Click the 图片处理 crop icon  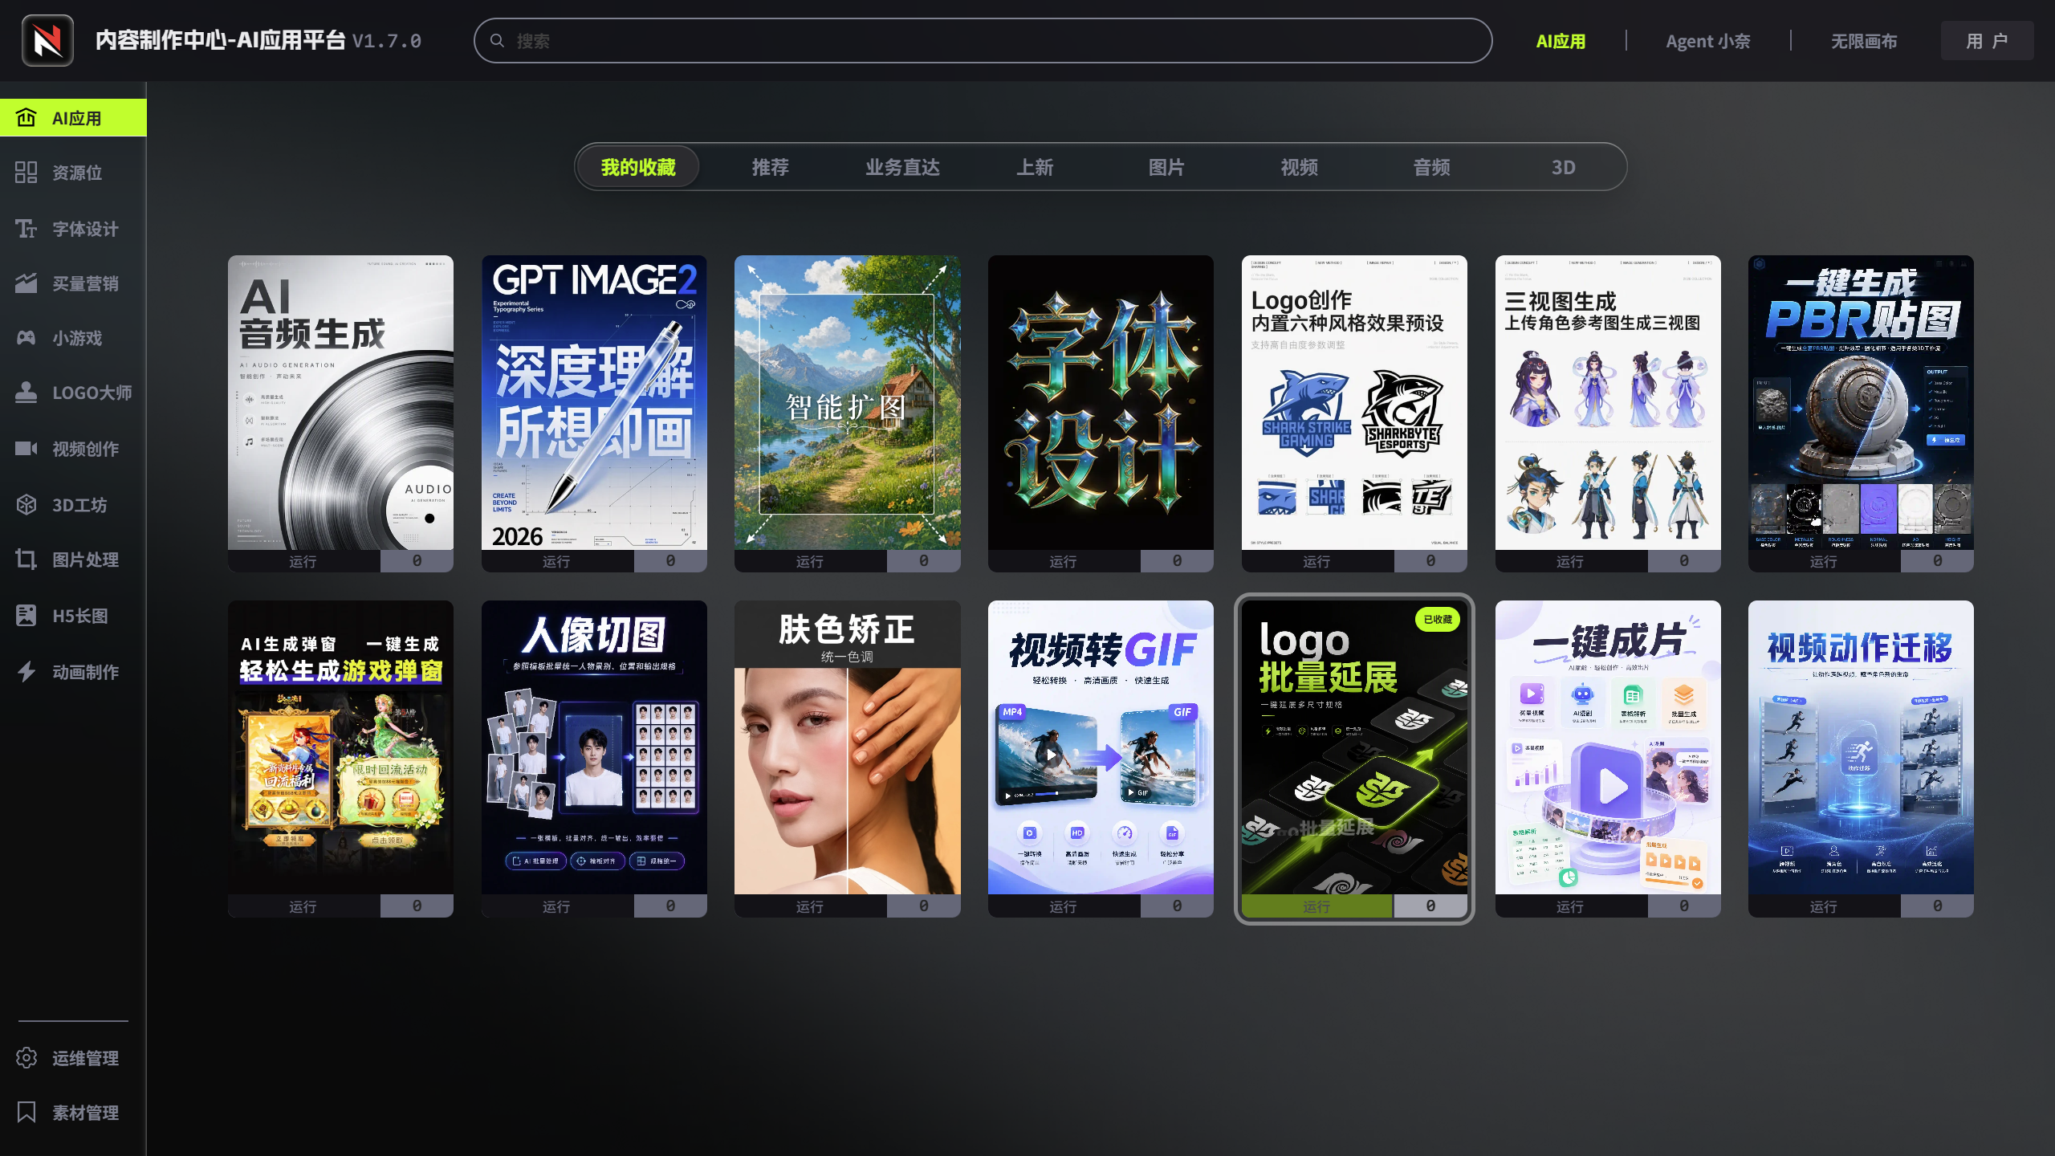26,560
